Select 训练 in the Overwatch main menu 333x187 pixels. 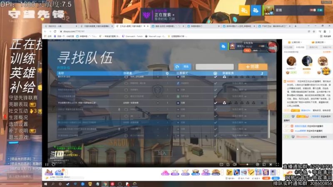point(23,59)
